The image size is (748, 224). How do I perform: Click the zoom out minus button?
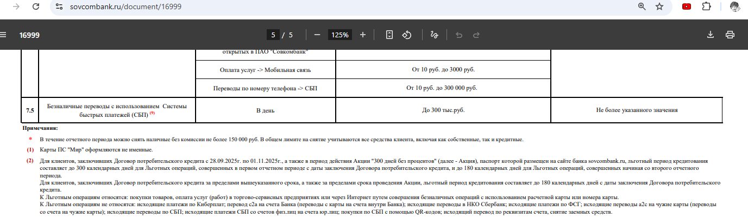point(317,35)
